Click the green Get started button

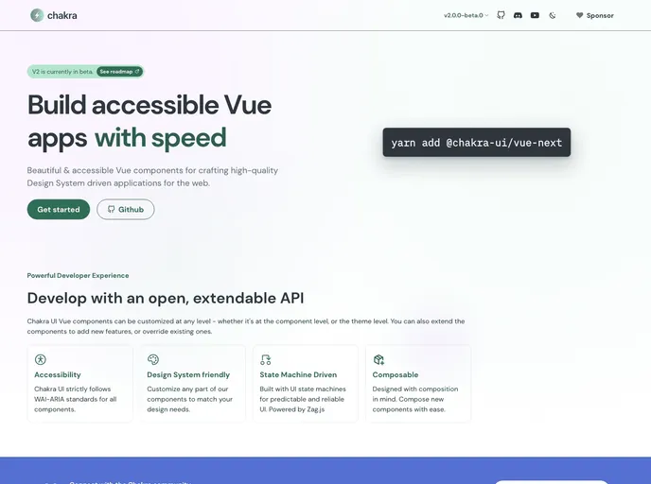click(59, 209)
